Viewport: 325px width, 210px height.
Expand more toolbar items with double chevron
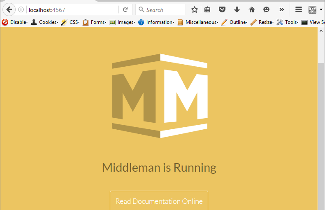[x=281, y=9]
